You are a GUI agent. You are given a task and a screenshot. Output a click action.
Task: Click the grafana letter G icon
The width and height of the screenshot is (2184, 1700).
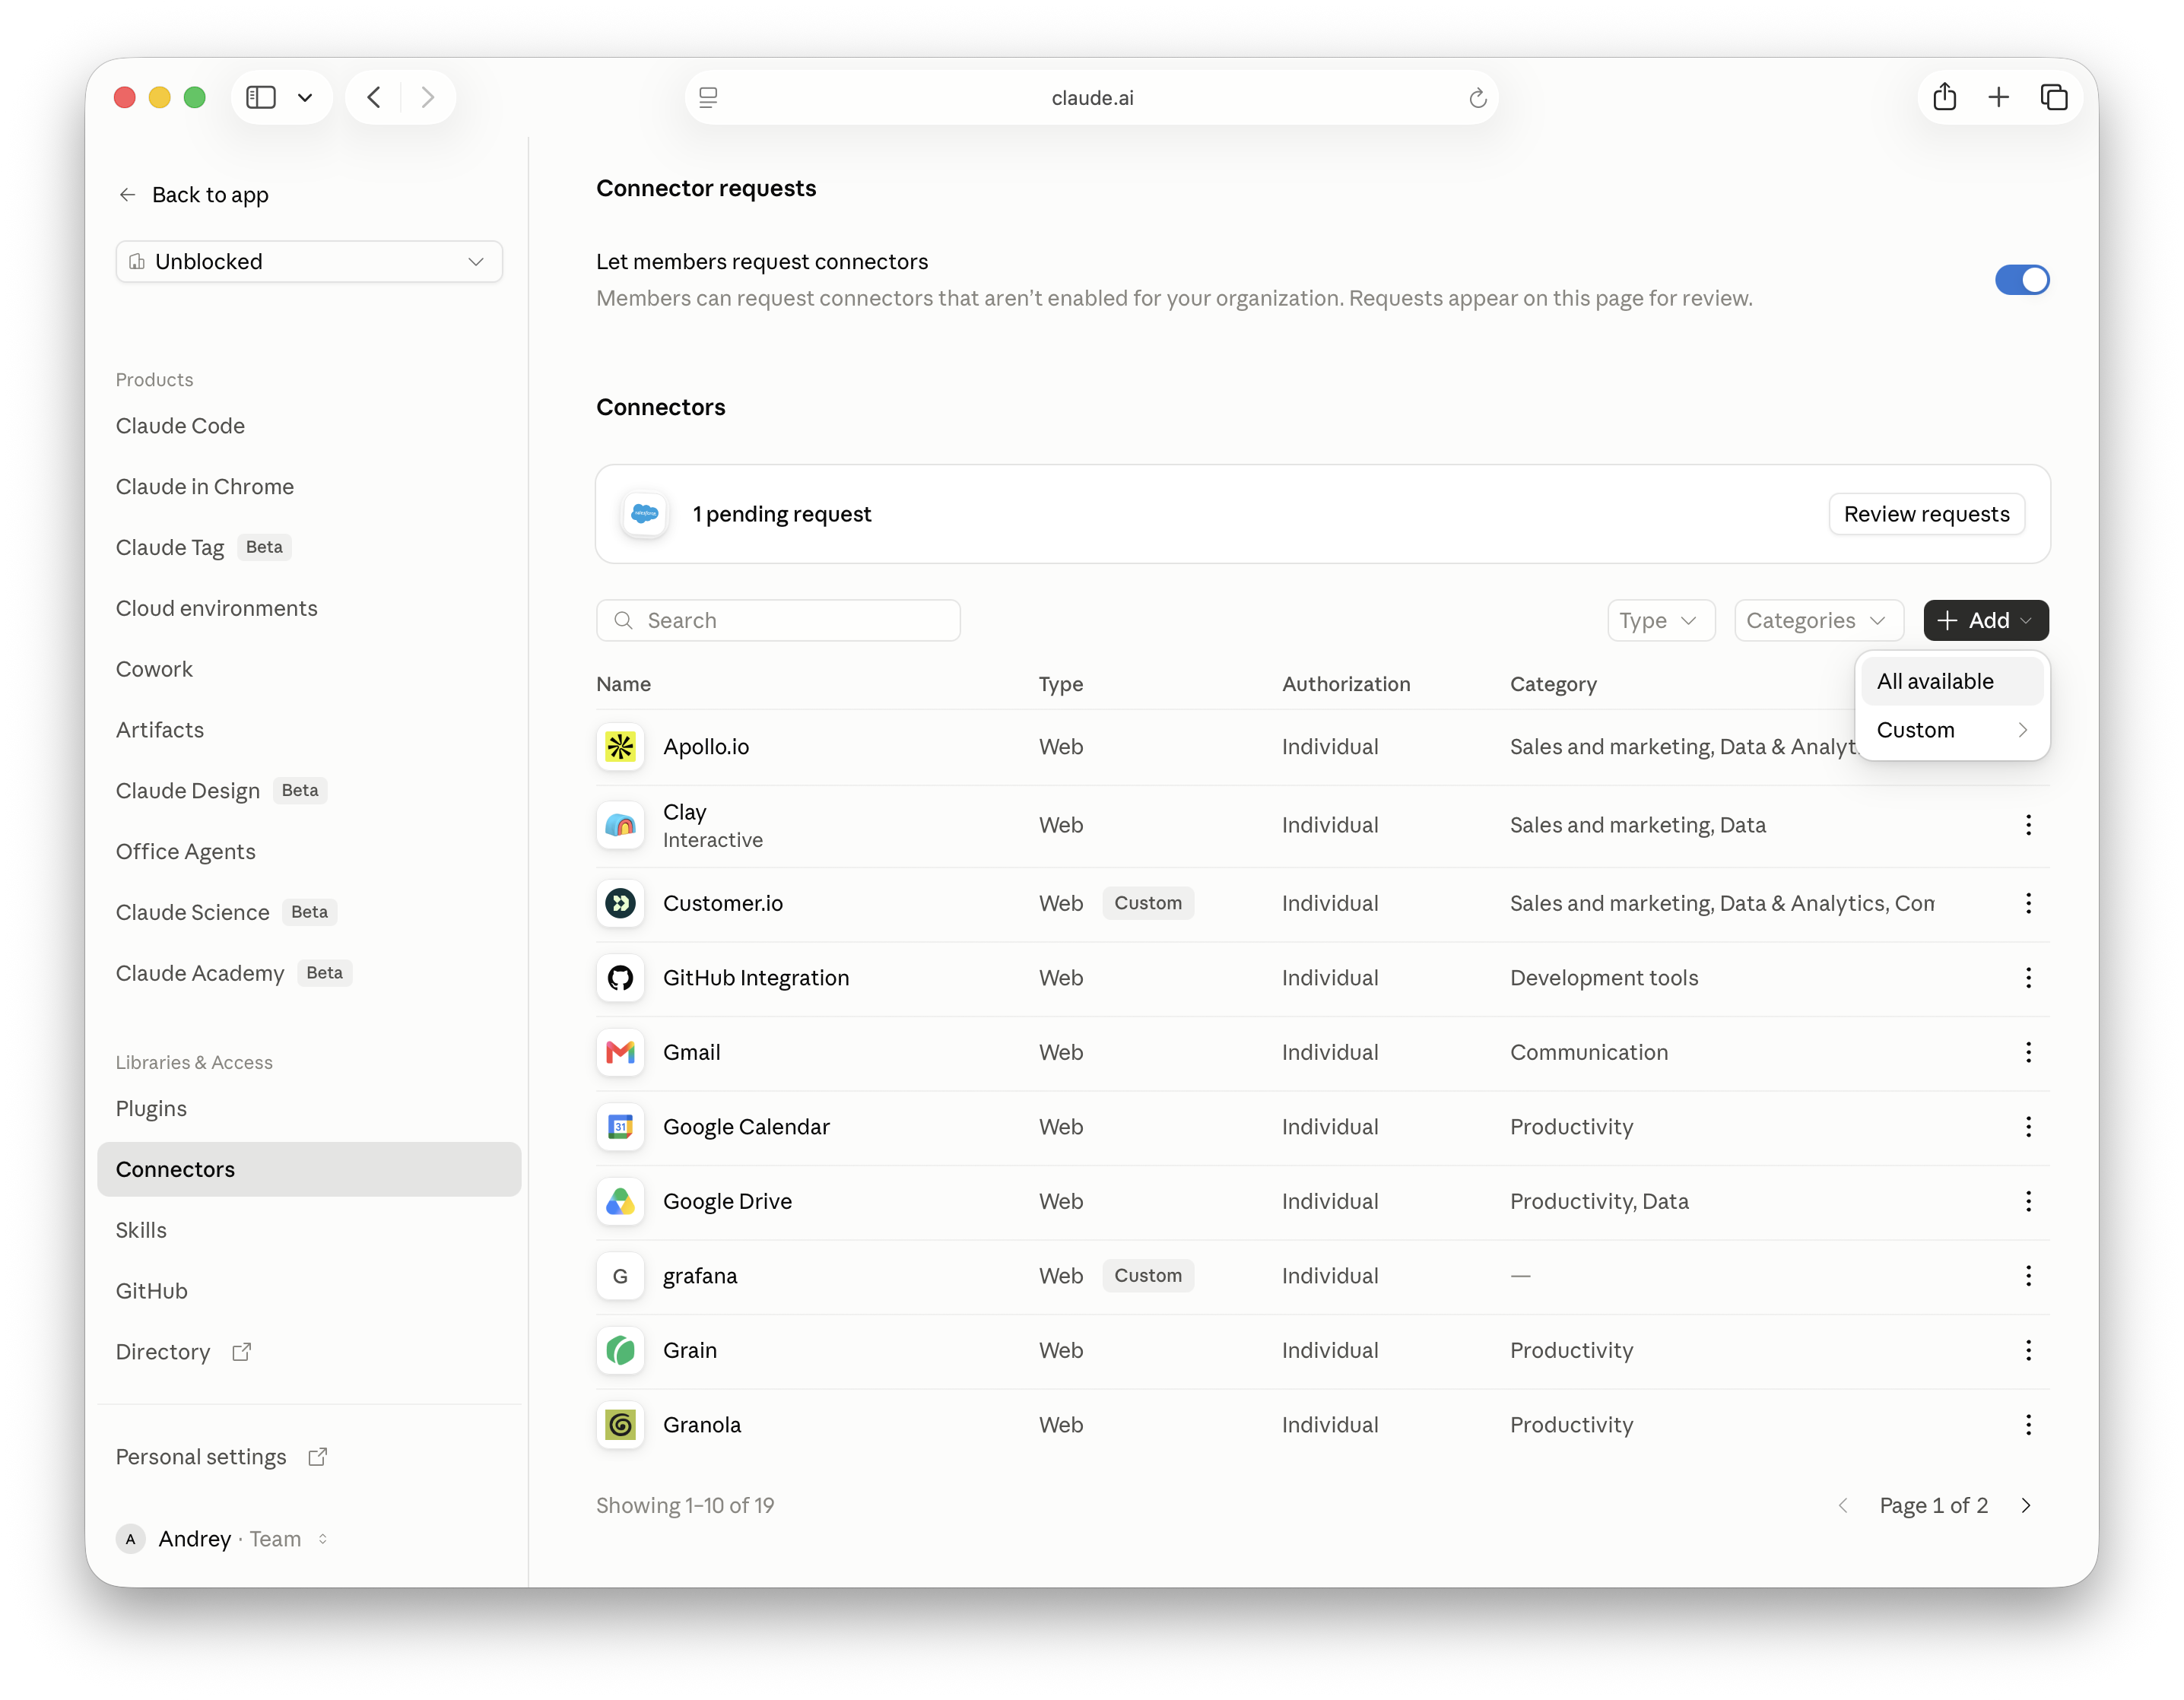[620, 1276]
